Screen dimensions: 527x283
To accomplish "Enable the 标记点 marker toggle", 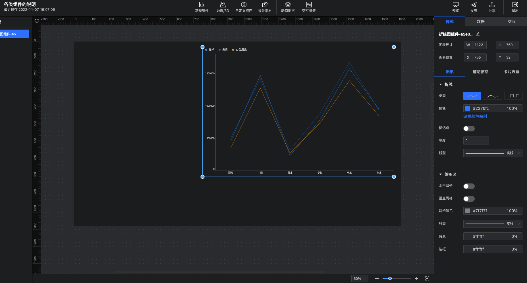I will click(x=469, y=129).
